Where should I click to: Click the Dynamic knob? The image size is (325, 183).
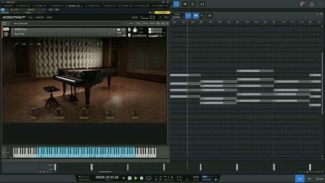pyautogui.click(x=84, y=111)
